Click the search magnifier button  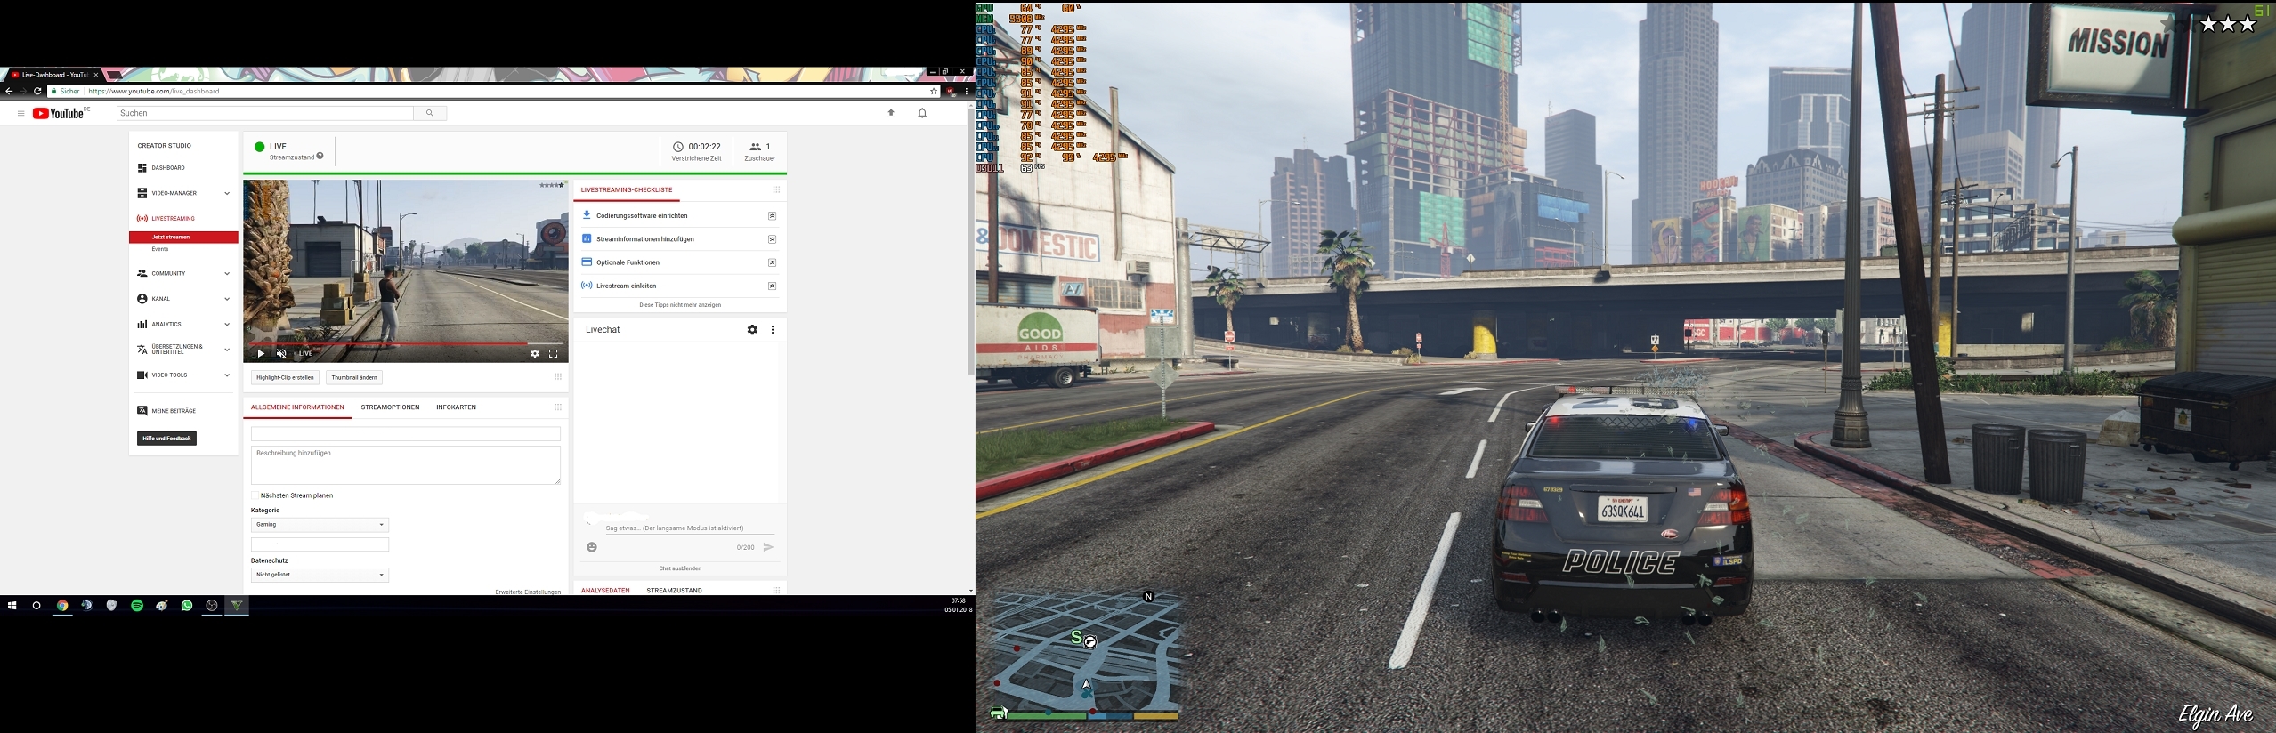coord(430,113)
